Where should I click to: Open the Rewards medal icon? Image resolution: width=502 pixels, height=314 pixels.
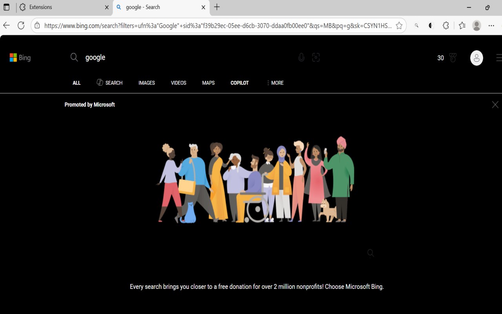click(453, 58)
